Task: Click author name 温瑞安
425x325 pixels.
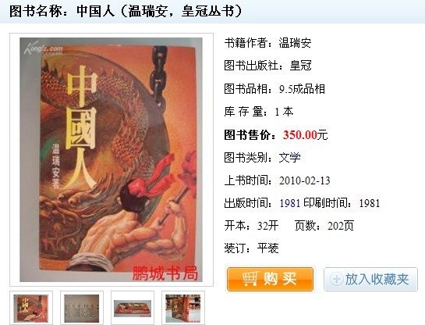Action: click(295, 43)
